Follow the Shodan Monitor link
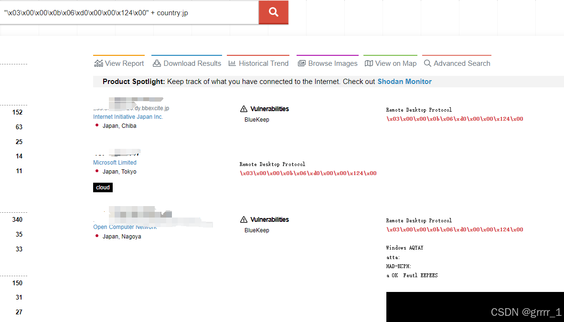The width and height of the screenshot is (564, 322). (404, 82)
